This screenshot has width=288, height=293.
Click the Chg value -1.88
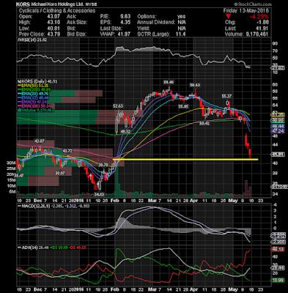tap(262, 23)
